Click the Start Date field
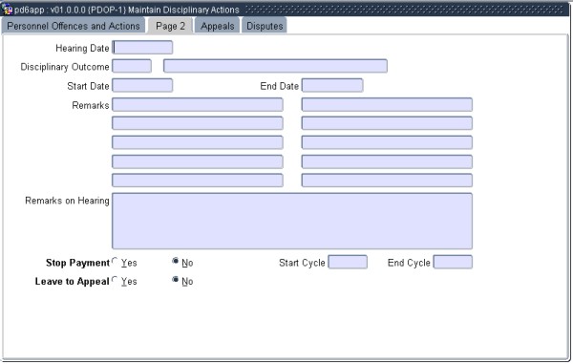The image size is (573, 364). point(142,86)
